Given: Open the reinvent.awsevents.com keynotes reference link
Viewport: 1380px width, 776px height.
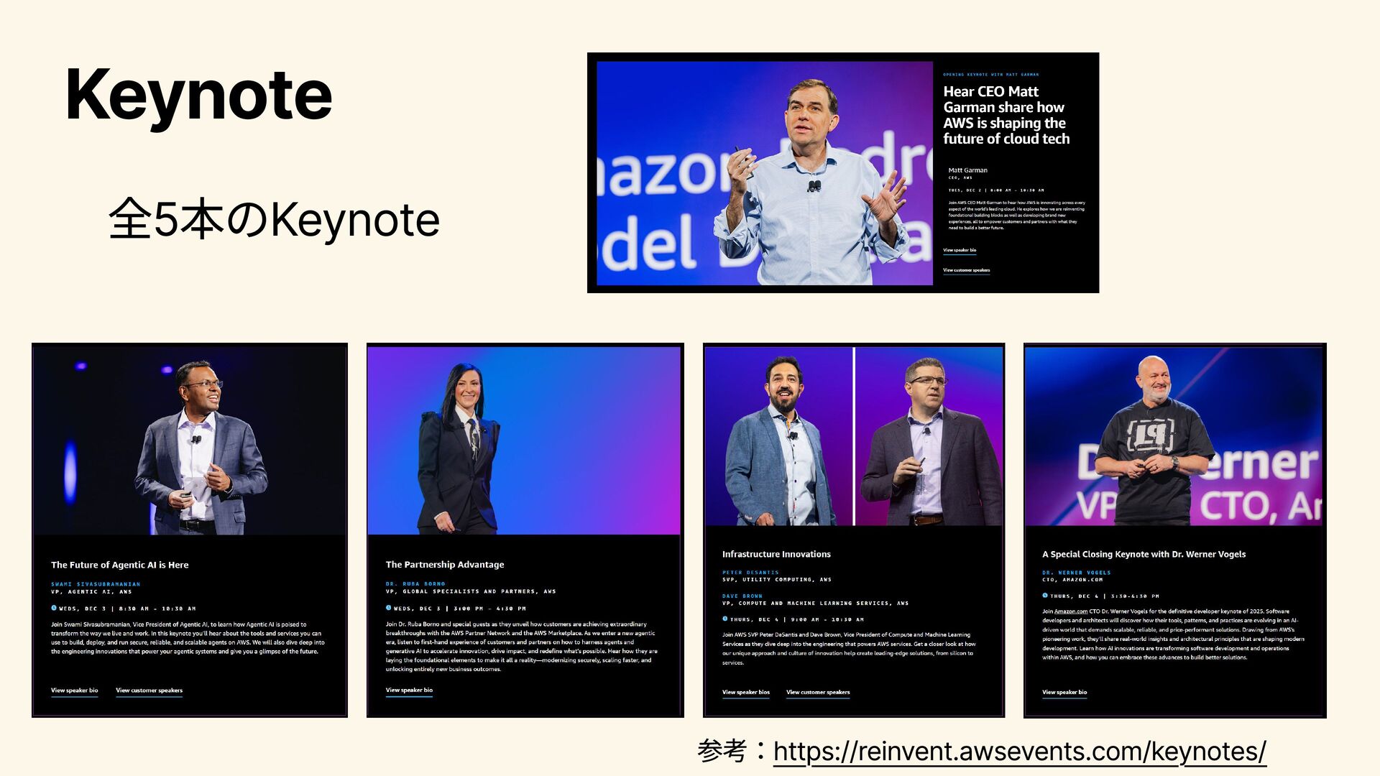Looking at the screenshot, I should click(1019, 752).
